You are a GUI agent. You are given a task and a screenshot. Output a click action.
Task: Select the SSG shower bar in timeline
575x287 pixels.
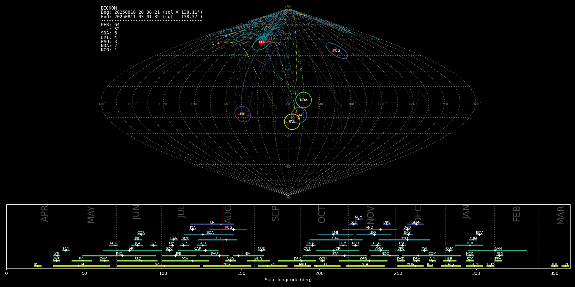137,261
